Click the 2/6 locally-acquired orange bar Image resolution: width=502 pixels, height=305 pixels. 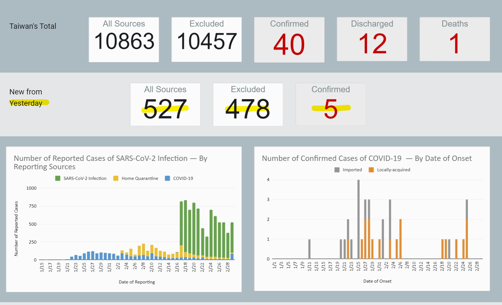point(401,239)
